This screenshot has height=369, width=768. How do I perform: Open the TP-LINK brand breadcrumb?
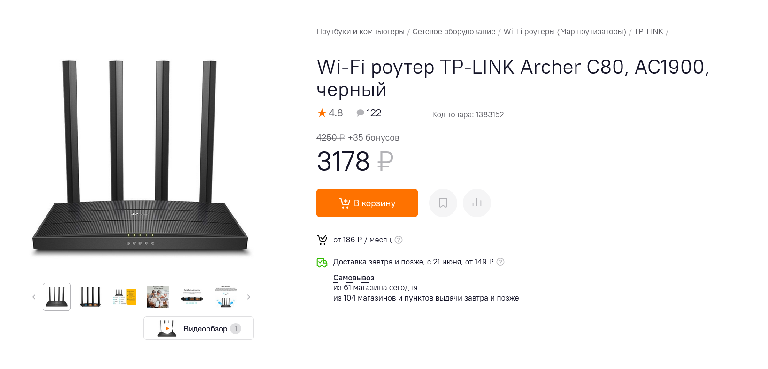coord(648,32)
